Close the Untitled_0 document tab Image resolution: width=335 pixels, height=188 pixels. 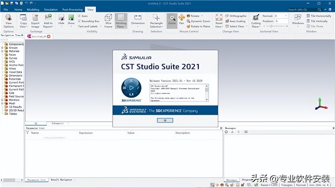tap(49, 36)
